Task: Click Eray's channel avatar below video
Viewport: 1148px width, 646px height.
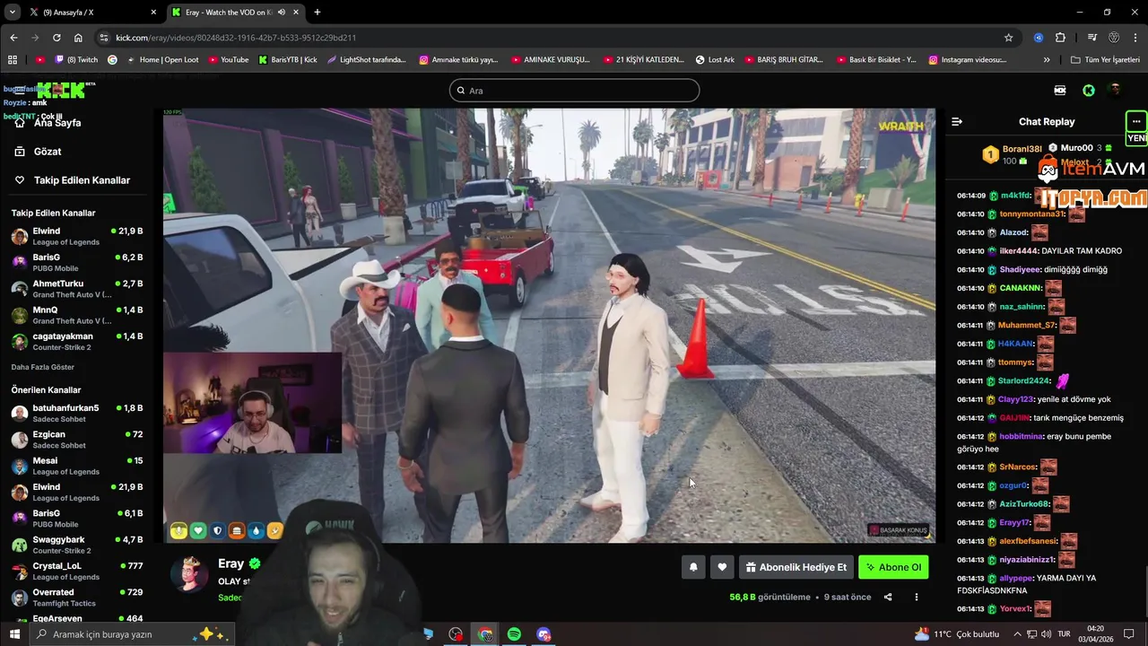Action: click(x=189, y=573)
